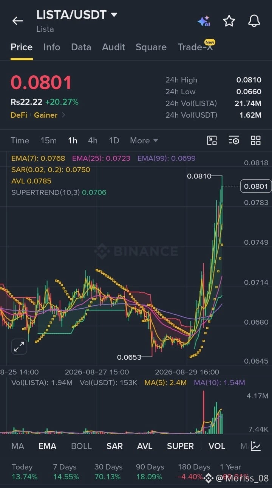This screenshot has width=272, height=488.
Task: Open the Trade-X tab
Action: (x=195, y=47)
